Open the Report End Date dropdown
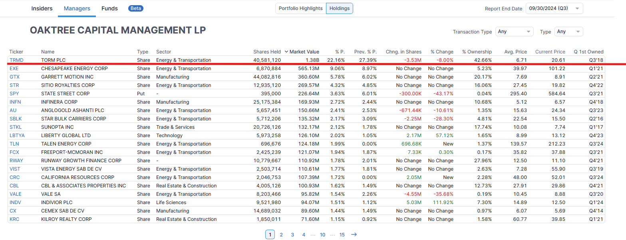The width and height of the screenshot is (626, 240). (554, 8)
